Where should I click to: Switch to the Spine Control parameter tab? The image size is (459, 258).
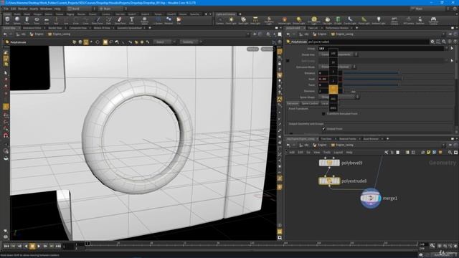310,103
